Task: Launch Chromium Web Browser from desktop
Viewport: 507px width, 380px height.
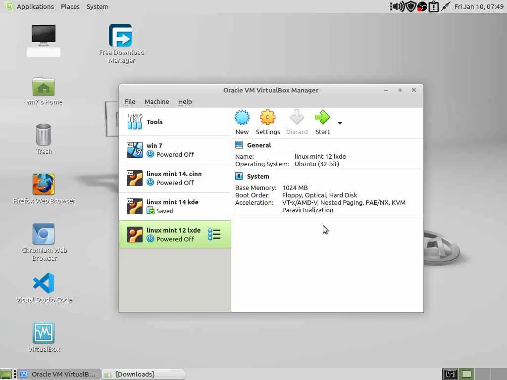Action: coord(44,234)
